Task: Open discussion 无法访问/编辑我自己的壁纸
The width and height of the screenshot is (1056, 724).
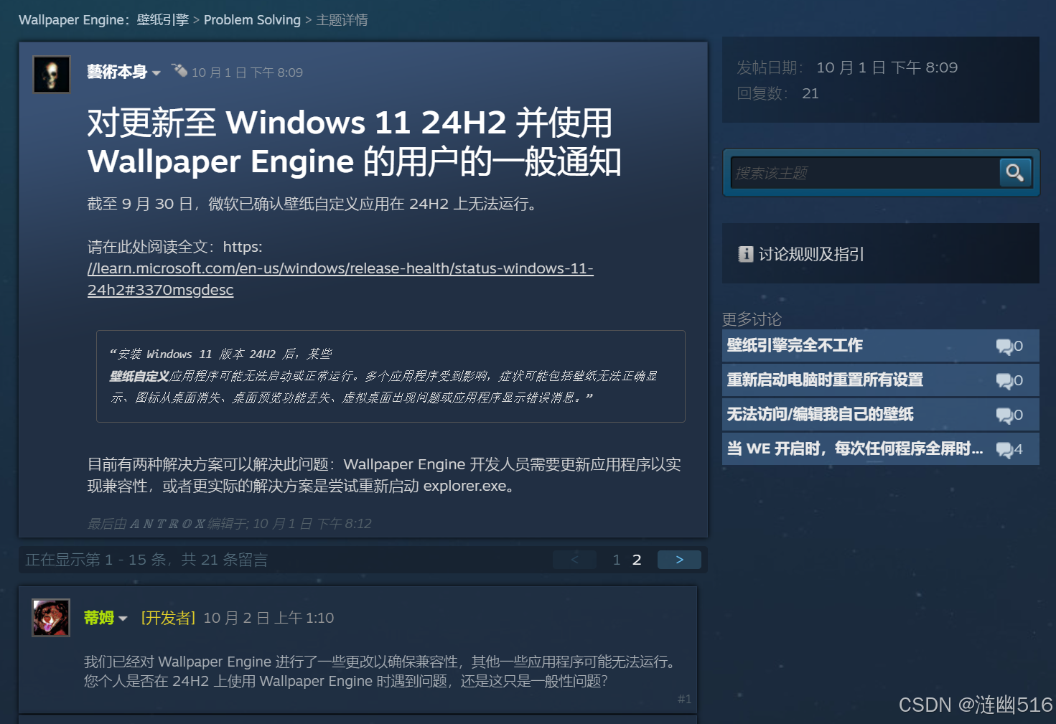Action: tap(820, 415)
